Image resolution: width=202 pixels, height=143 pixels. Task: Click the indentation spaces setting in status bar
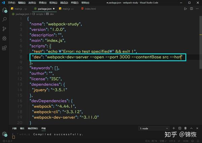tap(163, 141)
